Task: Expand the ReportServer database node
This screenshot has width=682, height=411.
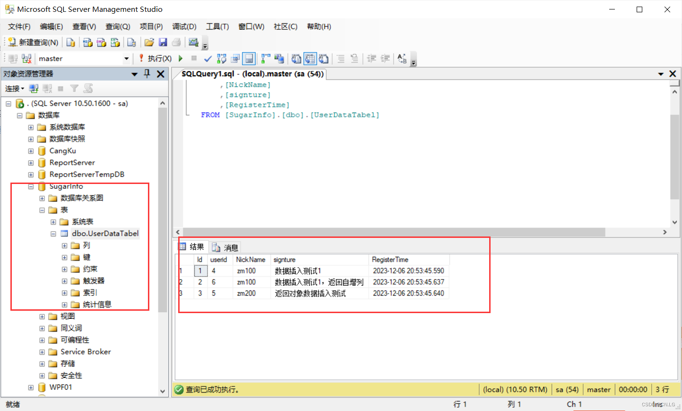Action: point(31,163)
